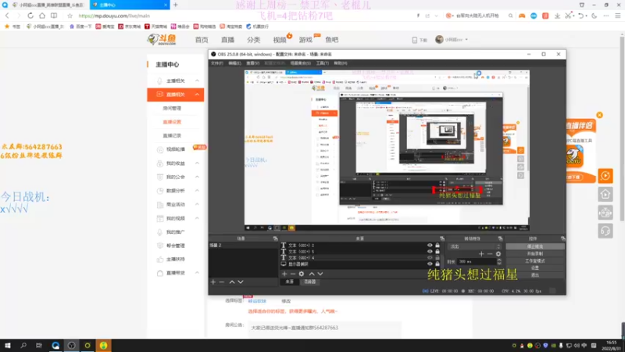Show the 文本 (GDI+) 4 source

coord(430,258)
